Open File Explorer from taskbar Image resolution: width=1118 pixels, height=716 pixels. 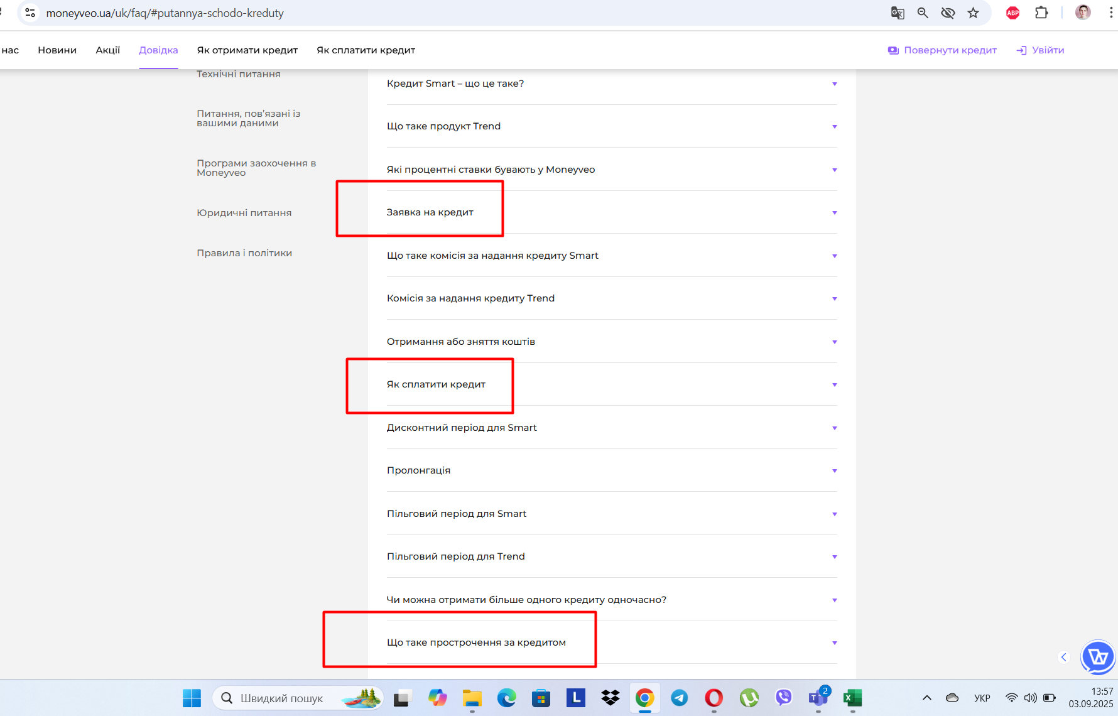472,698
